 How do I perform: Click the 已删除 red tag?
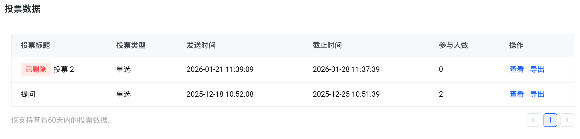[x=36, y=69]
